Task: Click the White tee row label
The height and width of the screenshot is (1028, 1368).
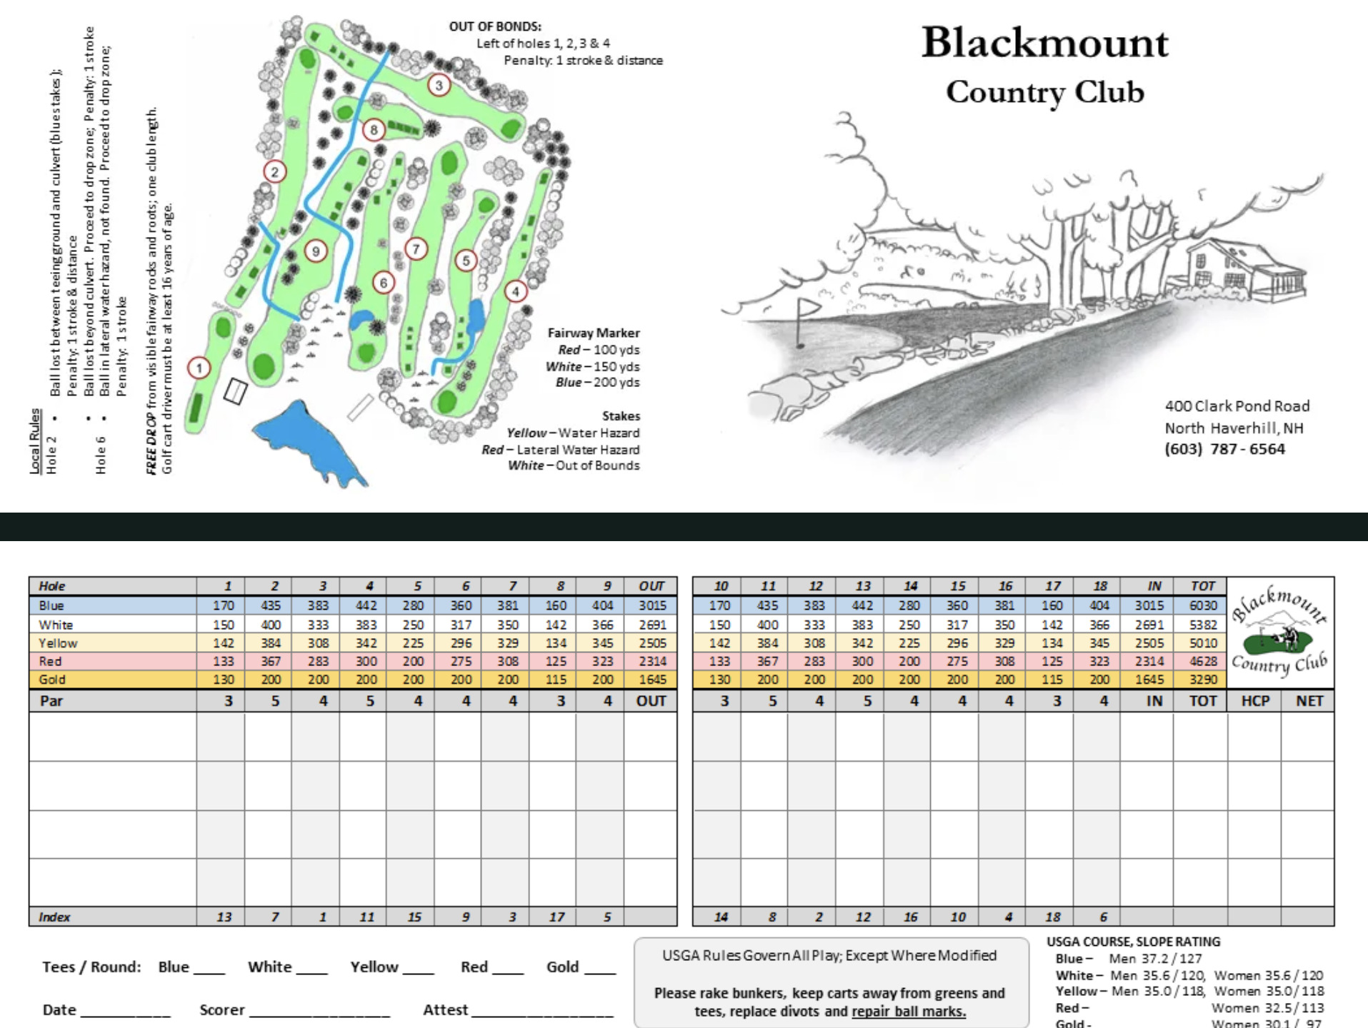Action: tap(56, 625)
